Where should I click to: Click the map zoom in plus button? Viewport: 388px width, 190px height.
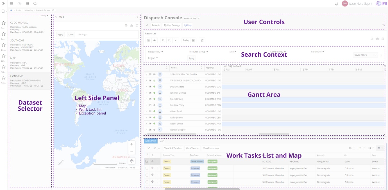click(x=131, y=144)
